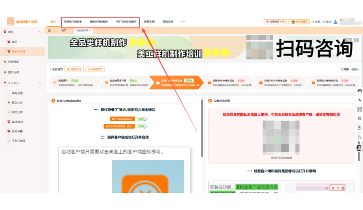Open 服务定价 in the sidebar
This screenshot has width=363, height=210.
click(17, 103)
